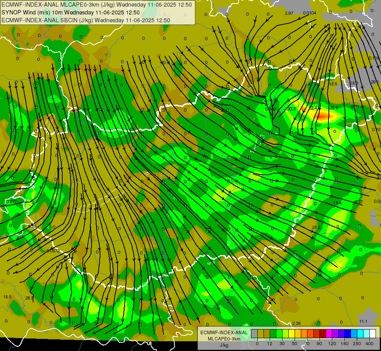Image resolution: width=381 pixels, height=351 pixels.
Task: Click the 11.1 station value
Action: [x=363, y=321]
